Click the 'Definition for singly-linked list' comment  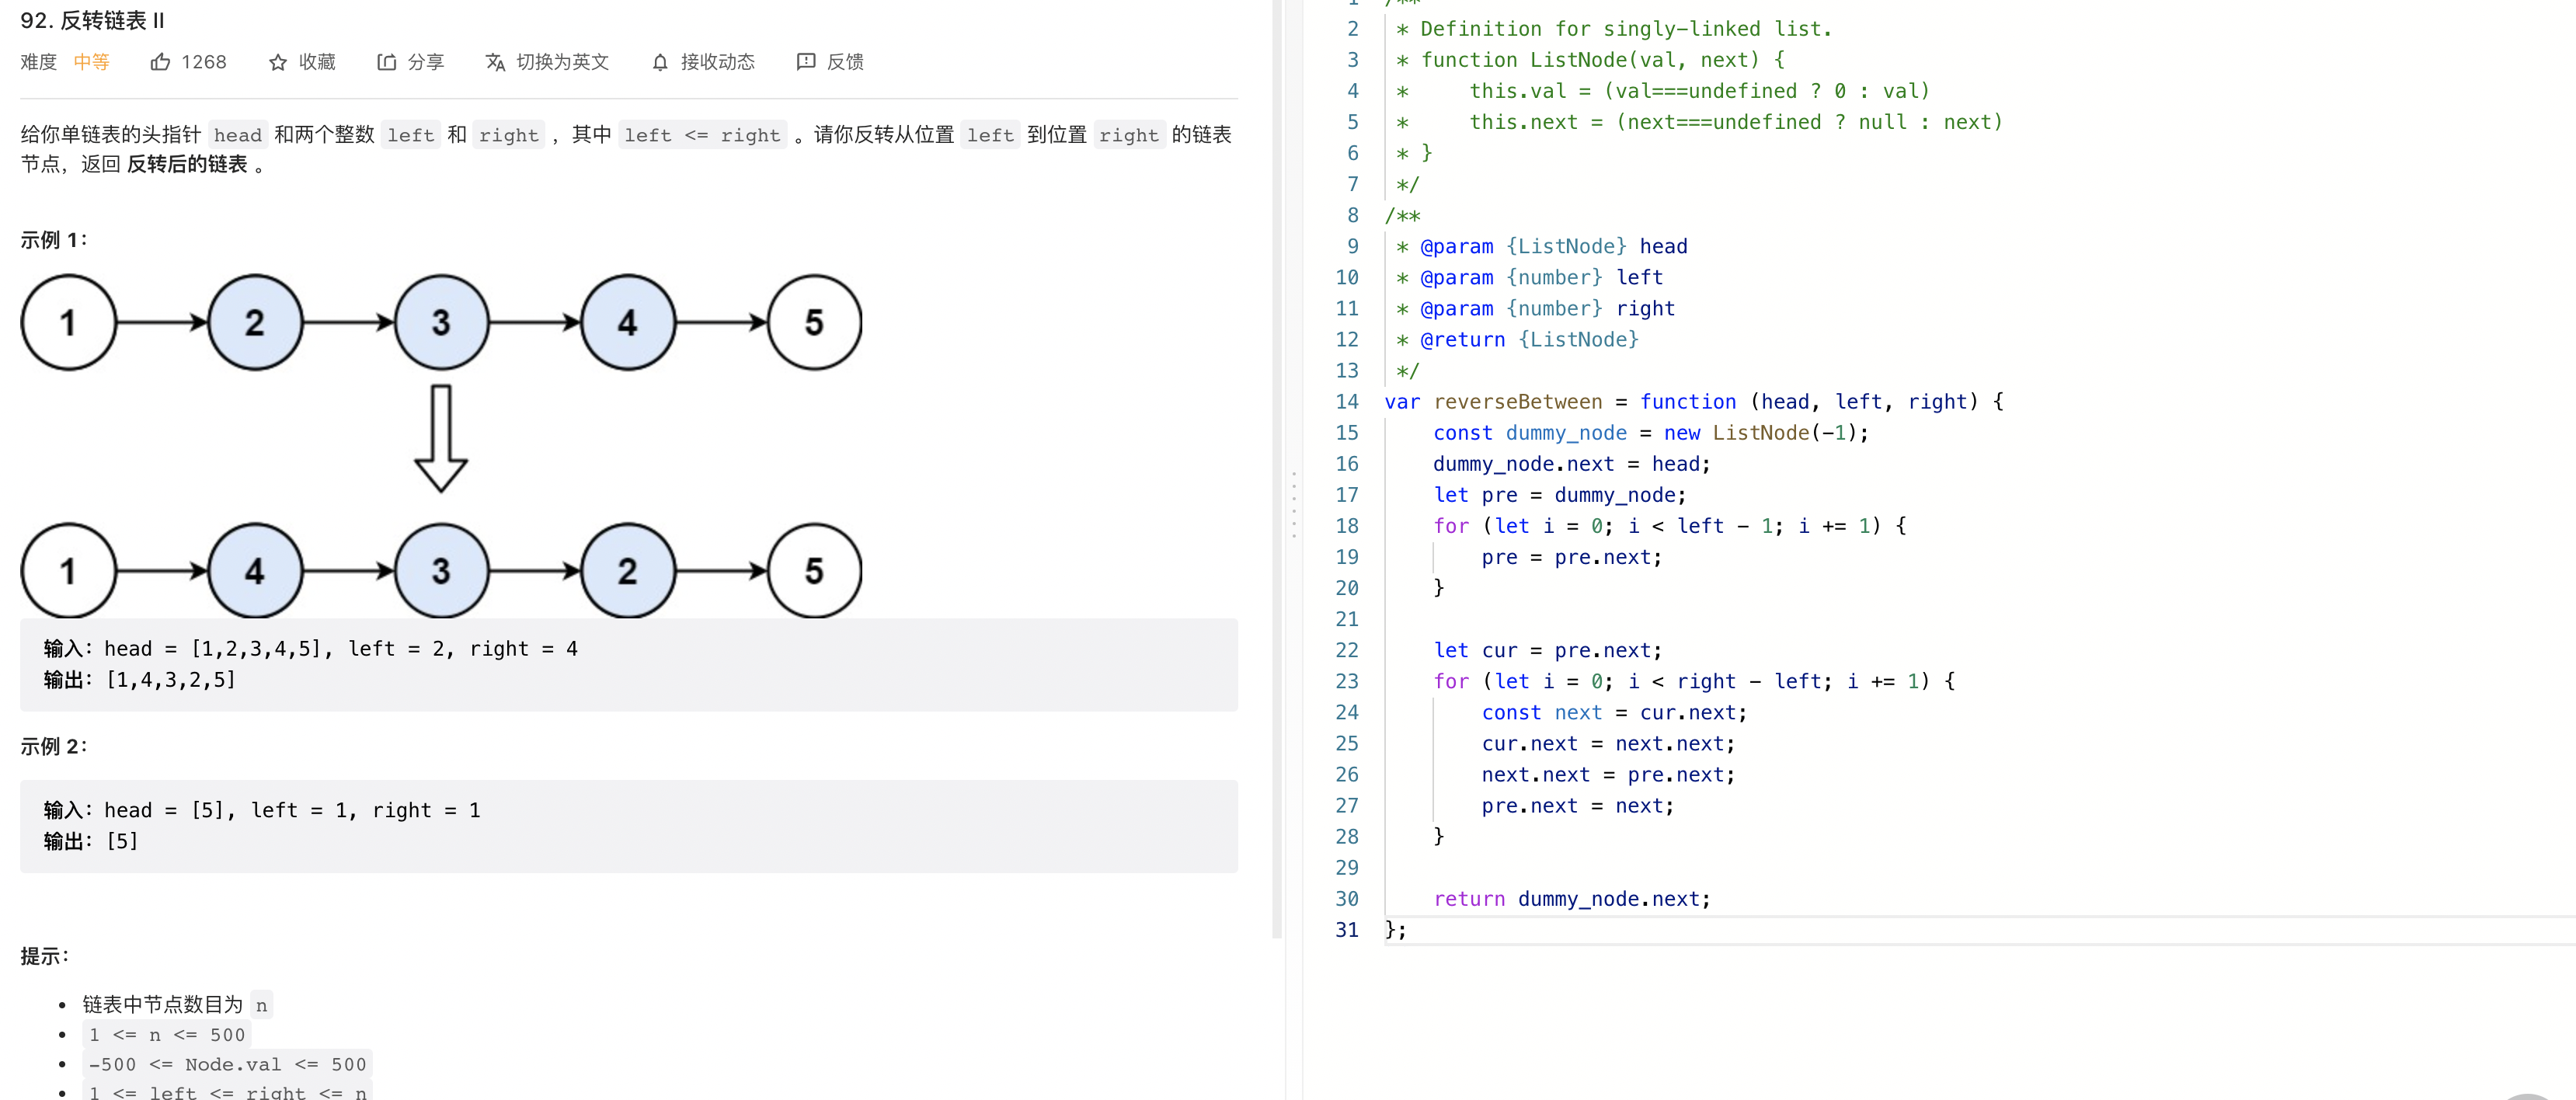pos(1614,30)
